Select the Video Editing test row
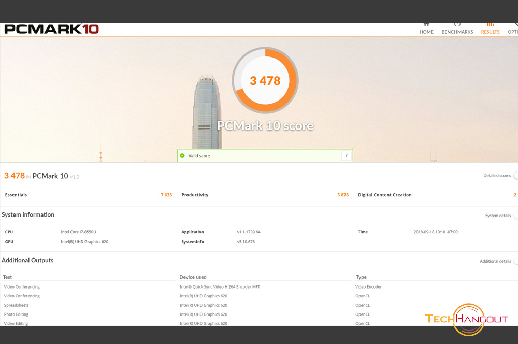This screenshot has height=344, width=518. 16,323
